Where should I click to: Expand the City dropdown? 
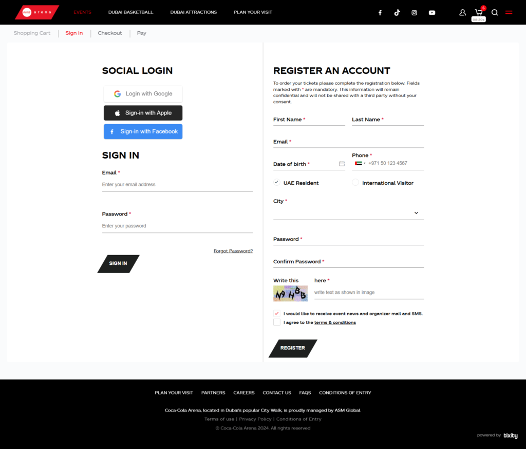pos(416,213)
